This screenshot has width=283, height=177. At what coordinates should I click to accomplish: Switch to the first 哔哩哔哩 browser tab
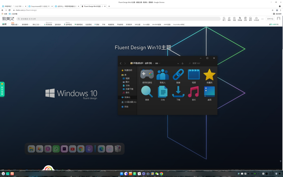(x=14, y=6)
